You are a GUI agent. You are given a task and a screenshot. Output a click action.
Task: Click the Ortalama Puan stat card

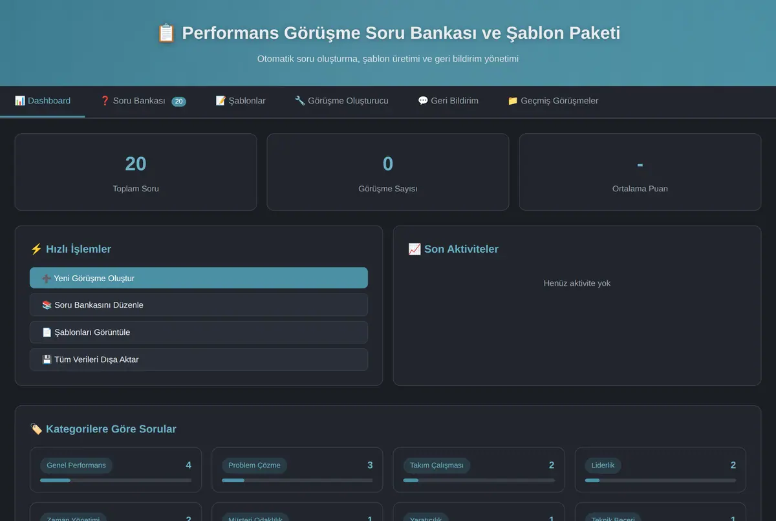[x=640, y=172]
